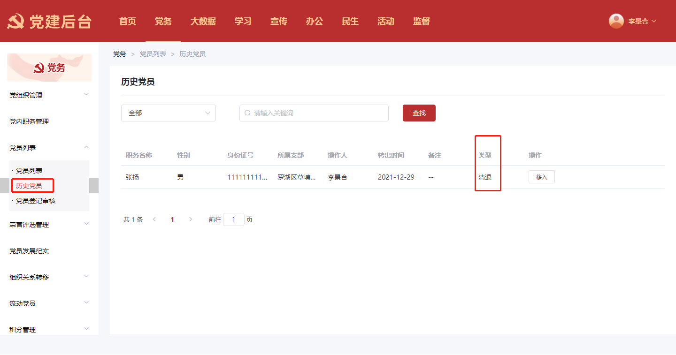Click the 移入 button for 张扬
The width and height of the screenshot is (676, 355).
[x=541, y=177]
